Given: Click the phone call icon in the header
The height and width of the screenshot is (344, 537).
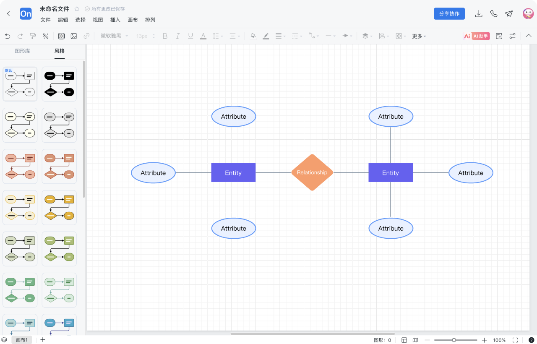Looking at the screenshot, I should (x=494, y=14).
